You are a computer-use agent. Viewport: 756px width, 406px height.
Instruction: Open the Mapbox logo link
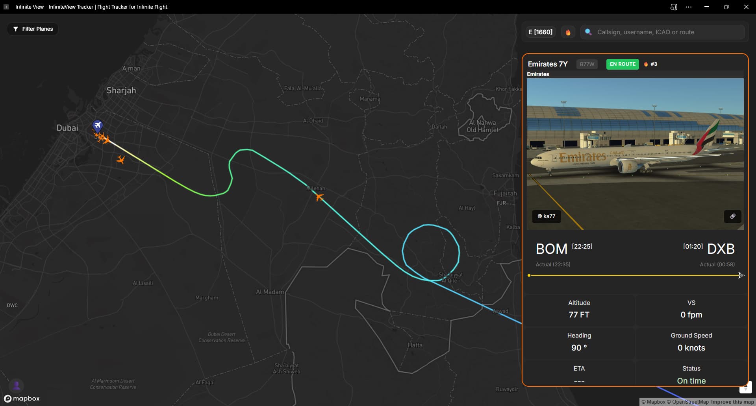22,399
